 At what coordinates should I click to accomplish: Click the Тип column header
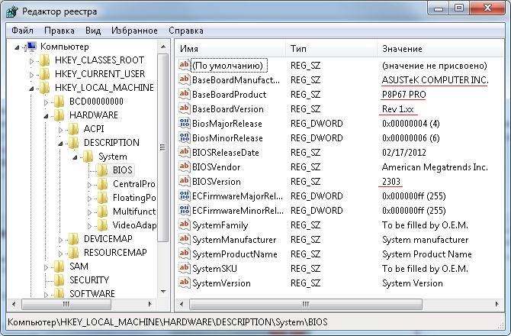pyautogui.click(x=330, y=48)
